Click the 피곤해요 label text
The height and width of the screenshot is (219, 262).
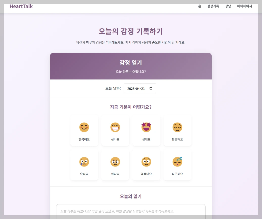pyautogui.click(x=177, y=174)
